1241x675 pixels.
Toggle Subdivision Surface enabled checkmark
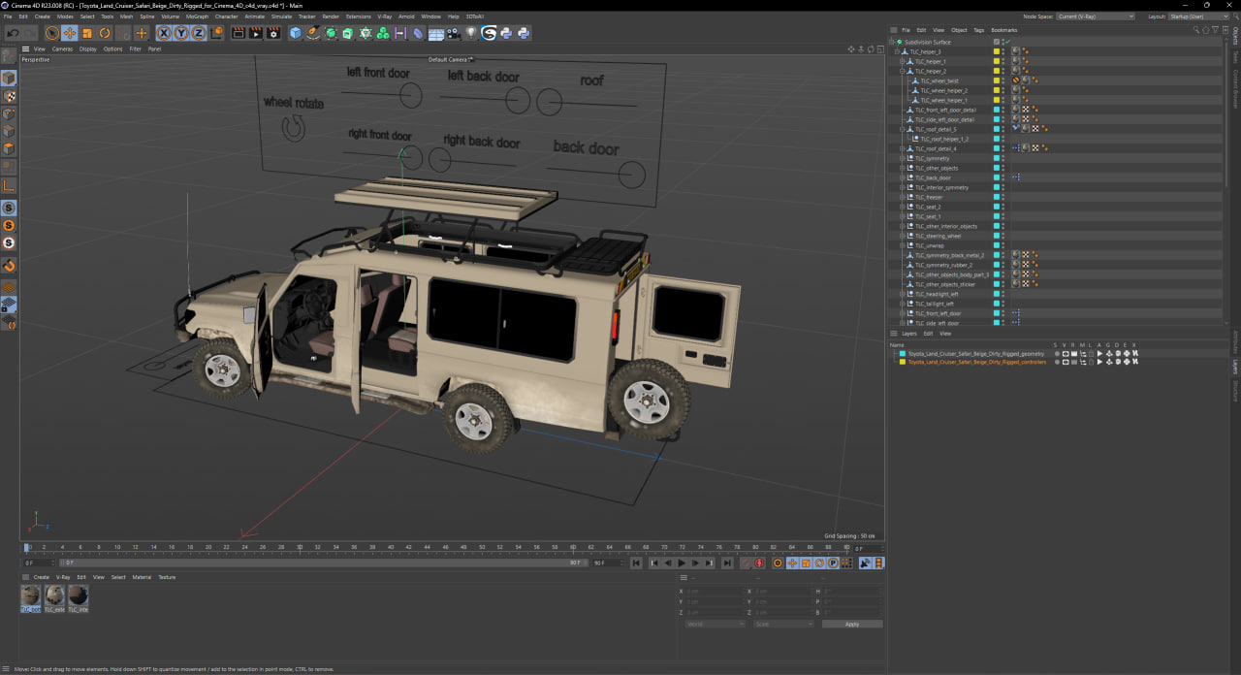coord(1006,42)
